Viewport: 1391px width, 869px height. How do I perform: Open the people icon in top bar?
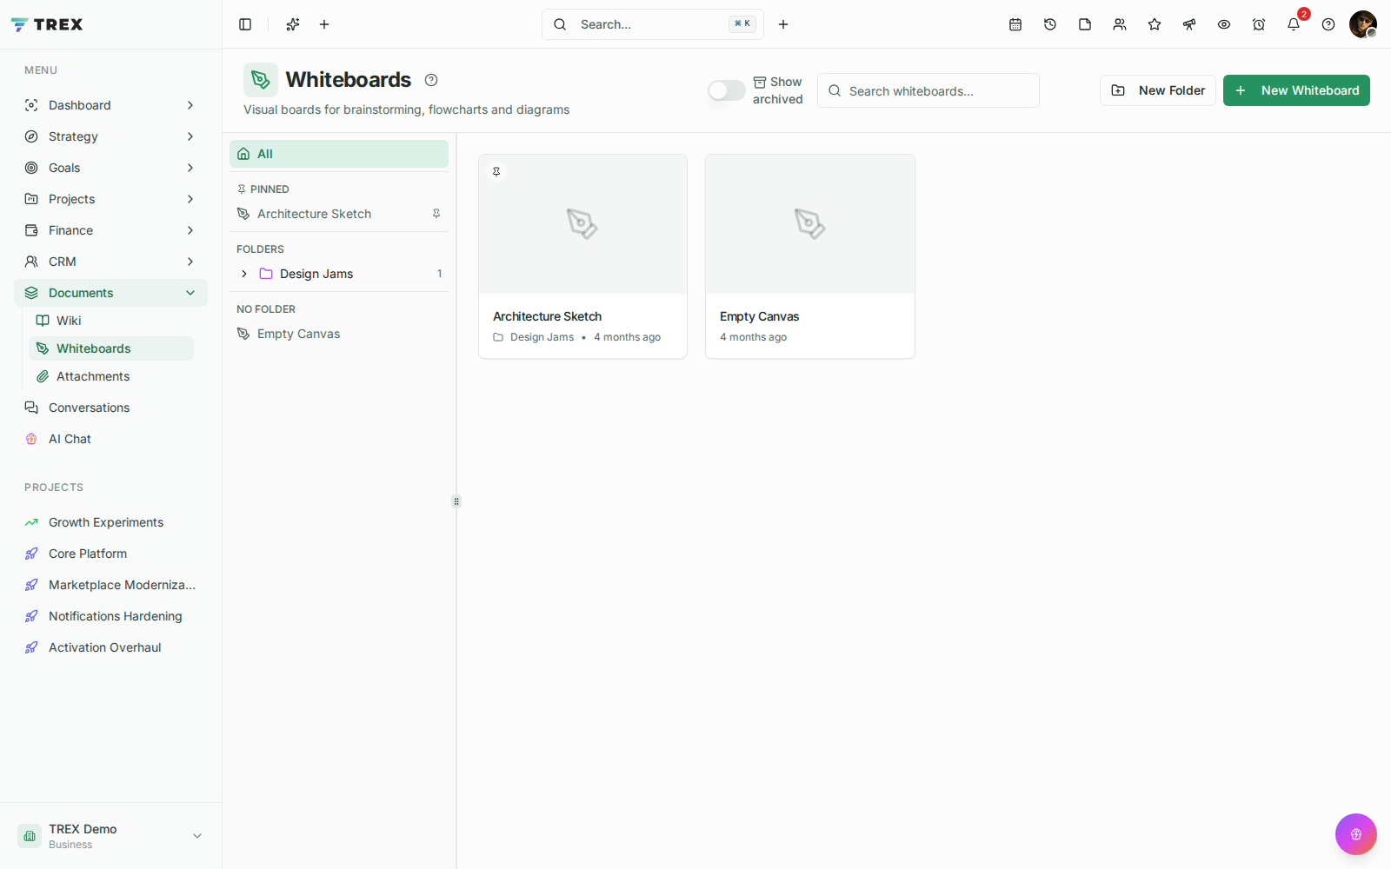[1120, 24]
